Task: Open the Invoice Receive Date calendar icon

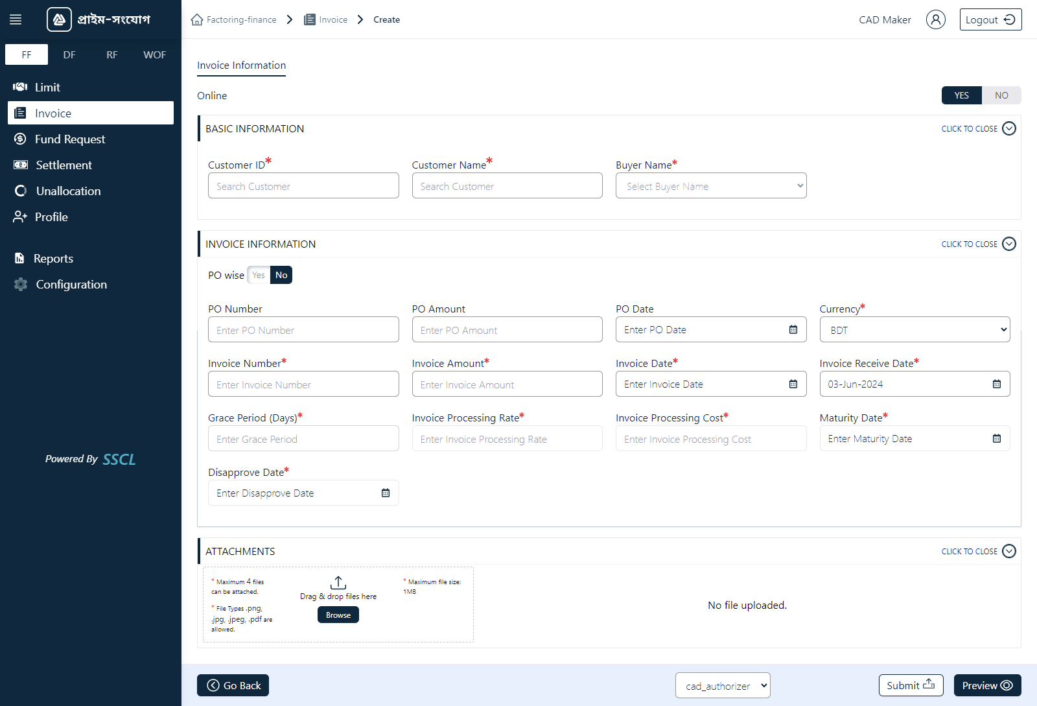Action: pyautogui.click(x=997, y=384)
